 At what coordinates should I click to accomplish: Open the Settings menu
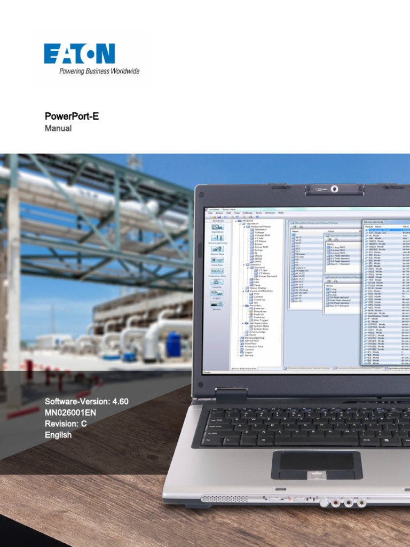(x=248, y=213)
